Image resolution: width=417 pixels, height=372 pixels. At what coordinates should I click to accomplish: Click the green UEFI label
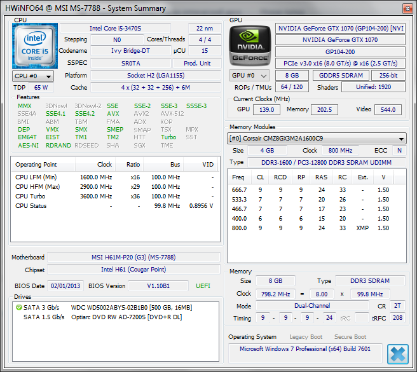tap(203, 286)
